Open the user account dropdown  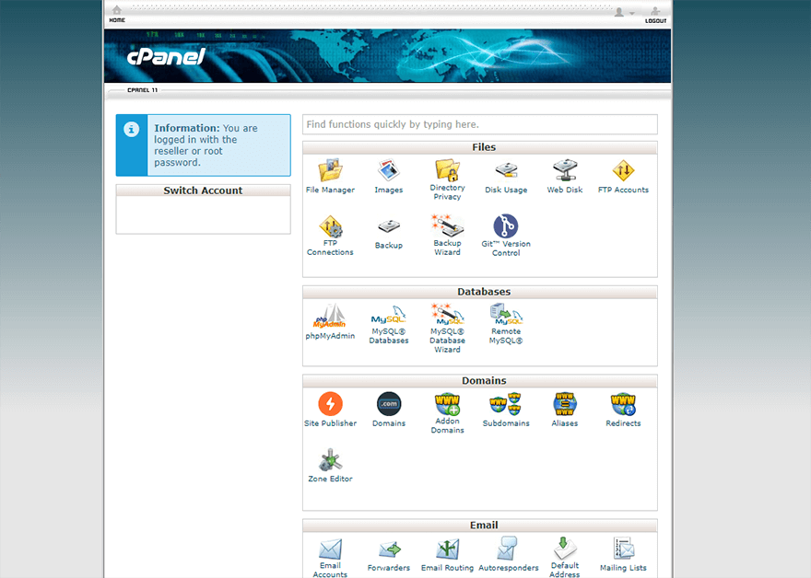[624, 12]
